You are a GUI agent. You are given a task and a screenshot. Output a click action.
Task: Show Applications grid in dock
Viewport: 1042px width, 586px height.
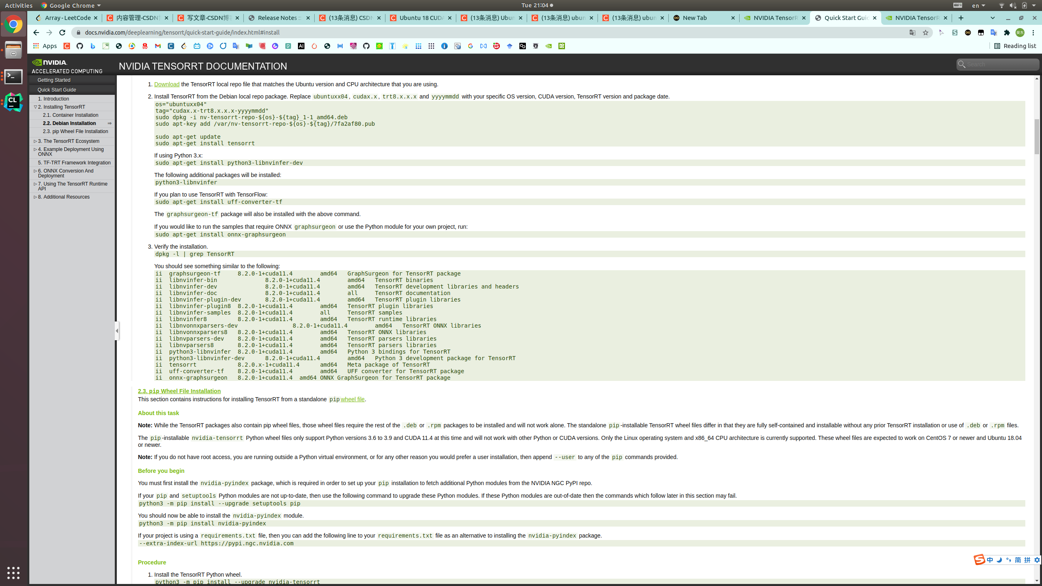pyautogui.click(x=13, y=573)
